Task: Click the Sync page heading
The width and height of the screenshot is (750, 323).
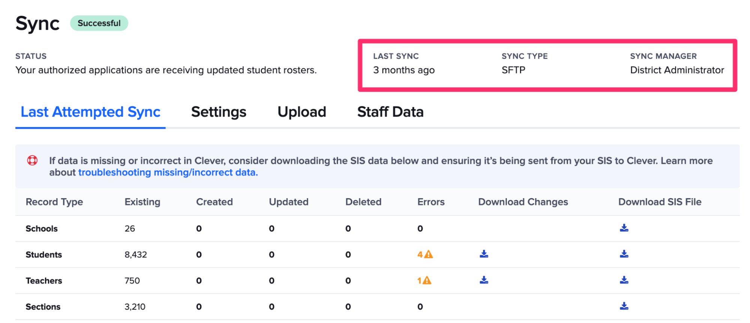Action: tap(38, 24)
